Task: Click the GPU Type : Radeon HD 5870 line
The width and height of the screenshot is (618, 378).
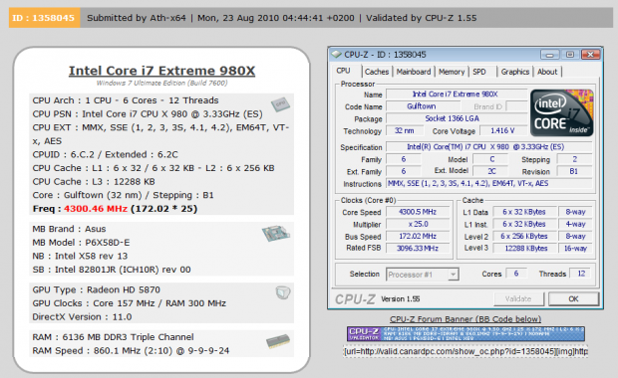Action: (96, 289)
